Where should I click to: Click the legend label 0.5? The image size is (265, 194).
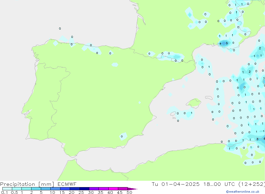coord(14,192)
